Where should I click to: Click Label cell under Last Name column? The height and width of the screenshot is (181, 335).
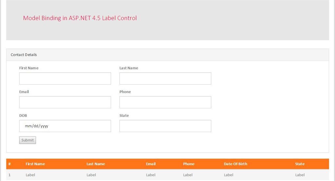(x=91, y=175)
